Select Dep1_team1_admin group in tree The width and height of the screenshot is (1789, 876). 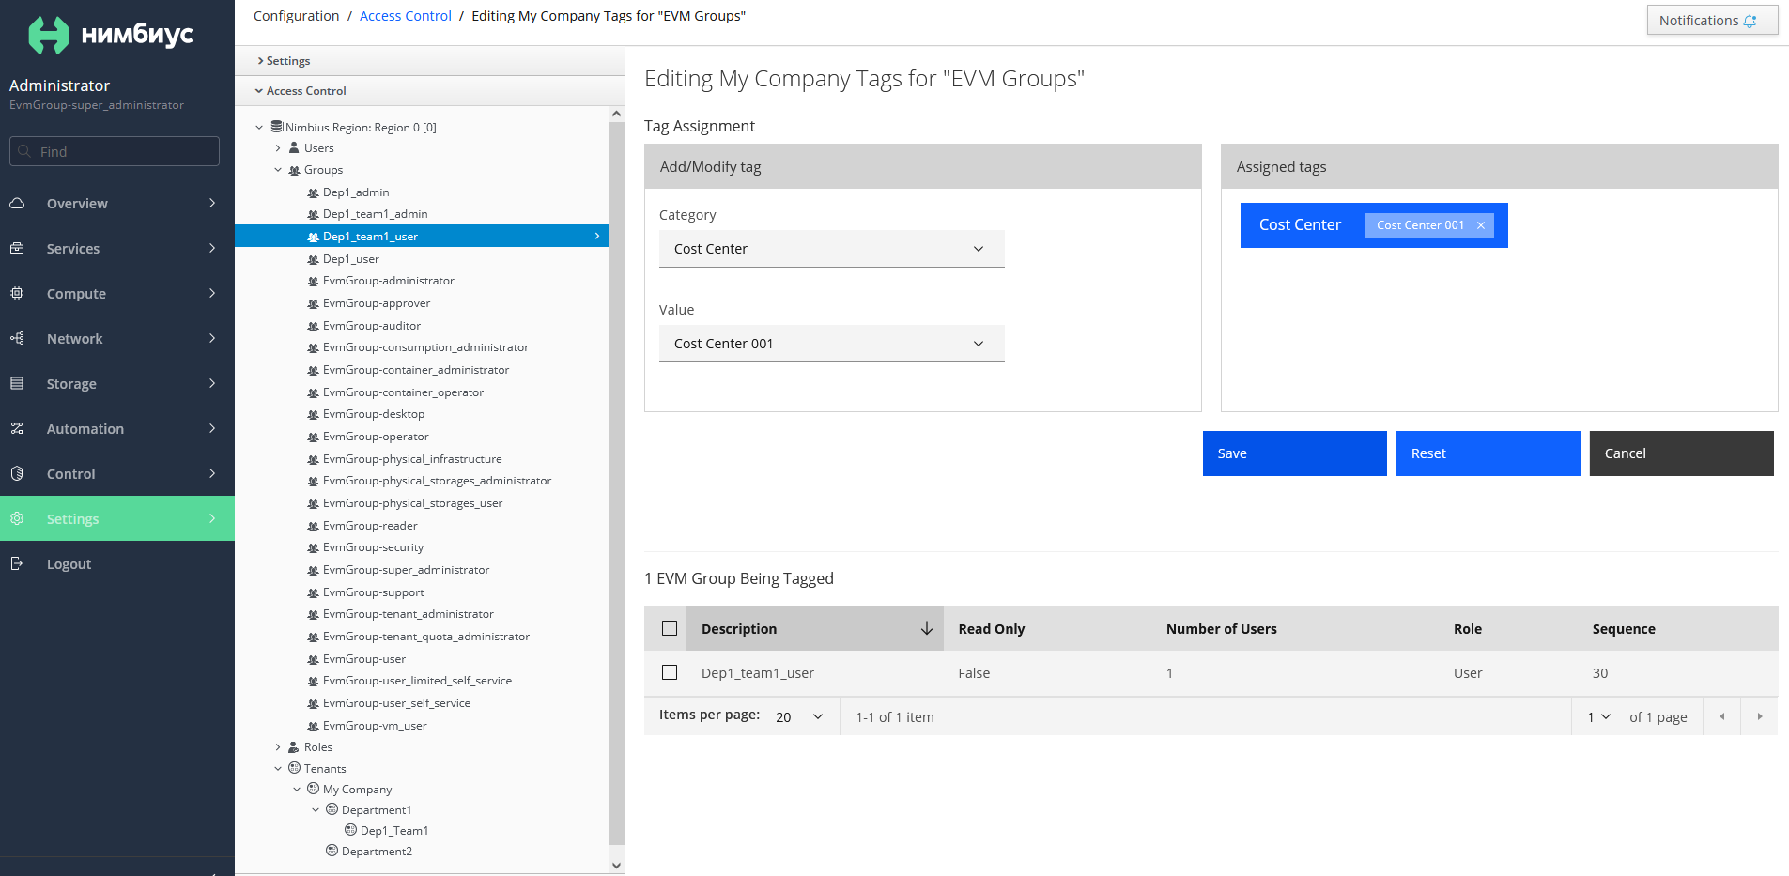tap(375, 214)
